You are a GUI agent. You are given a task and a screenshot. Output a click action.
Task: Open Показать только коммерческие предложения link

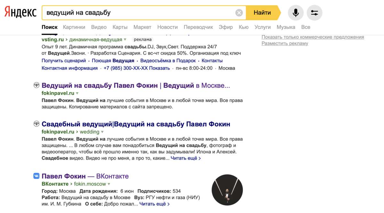(313, 37)
